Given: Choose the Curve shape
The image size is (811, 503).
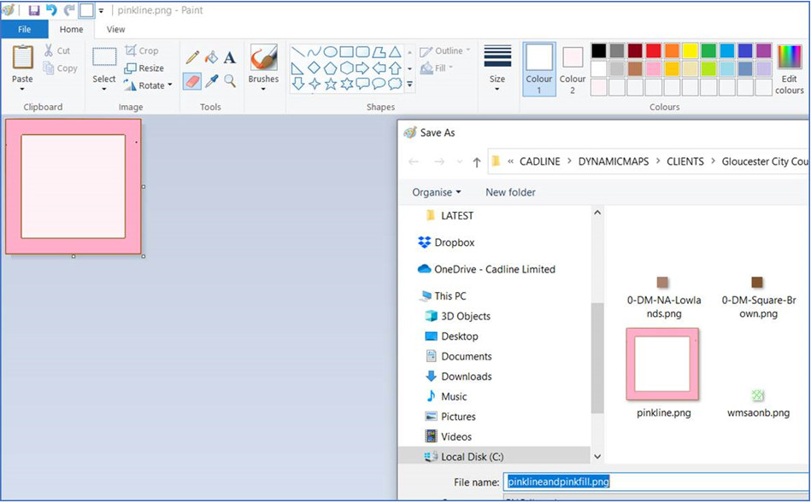Looking at the screenshot, I should (314, 52).
